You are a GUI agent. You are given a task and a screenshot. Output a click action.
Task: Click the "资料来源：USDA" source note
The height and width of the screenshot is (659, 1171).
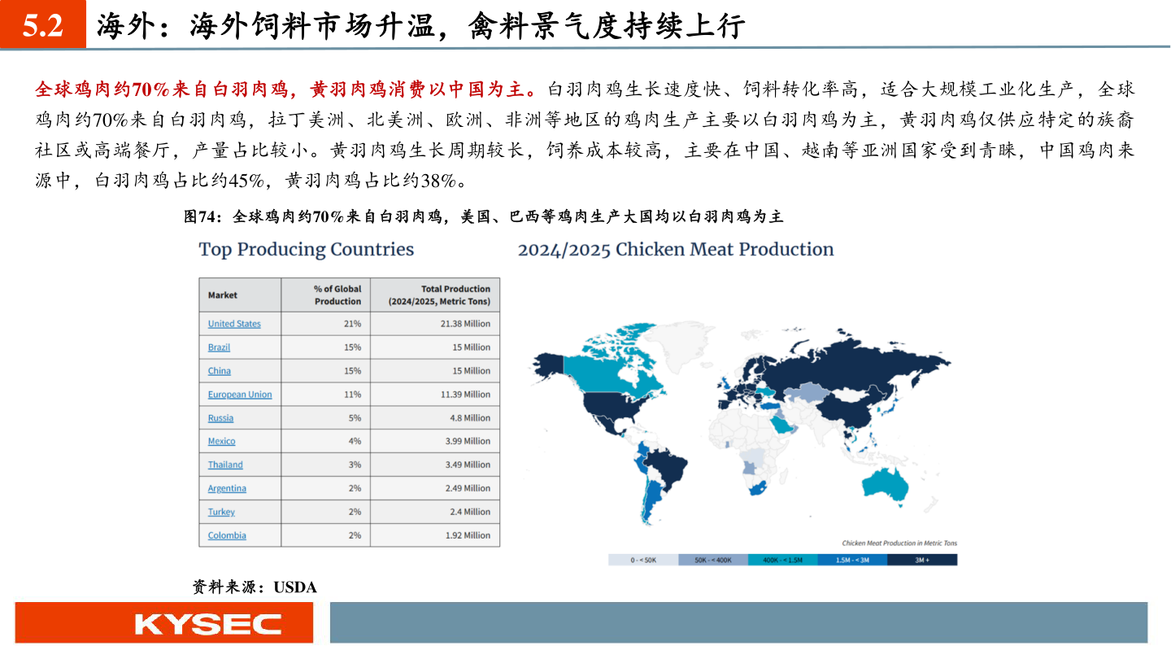tap(255, 587)
